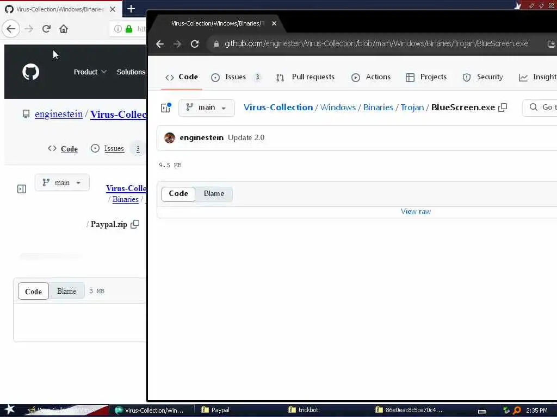Copy path icon next to BlueScreen.exe
The image size is (557, 417).
(503, 108)
